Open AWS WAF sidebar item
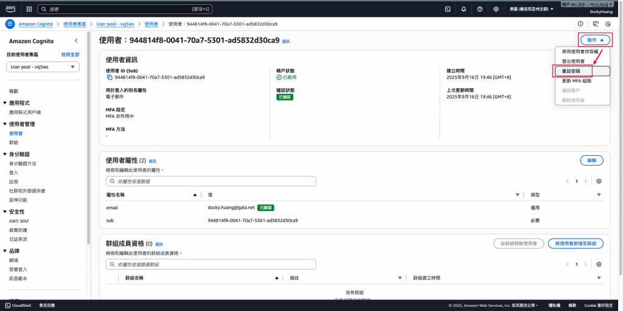The height and width of the screenshot is (311, 623). (19, 221)
